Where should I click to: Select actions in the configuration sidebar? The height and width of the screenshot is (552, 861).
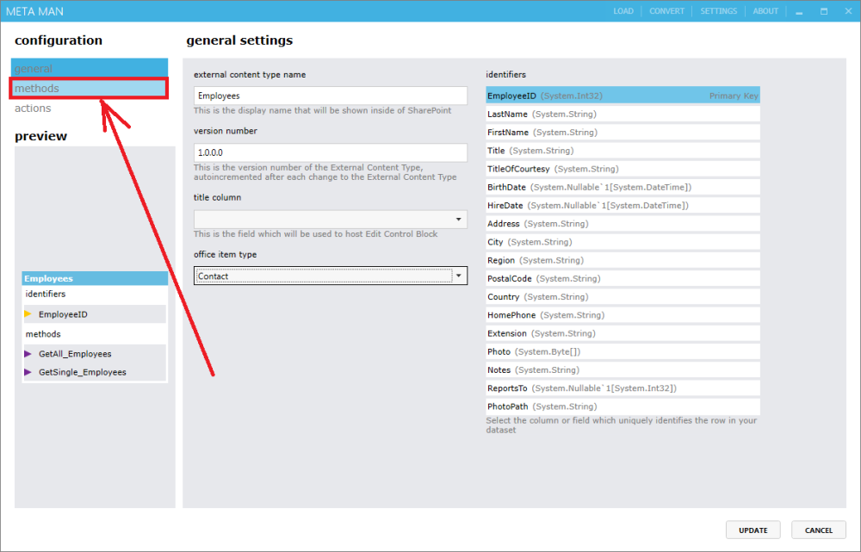pos(33,108)
